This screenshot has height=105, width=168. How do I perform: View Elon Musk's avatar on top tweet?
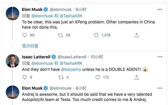13,13
